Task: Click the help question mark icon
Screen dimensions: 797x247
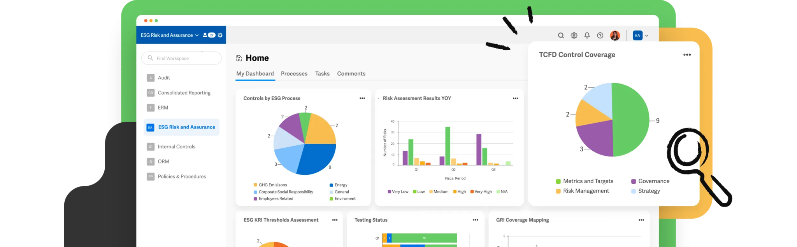Action: [600, 35]
